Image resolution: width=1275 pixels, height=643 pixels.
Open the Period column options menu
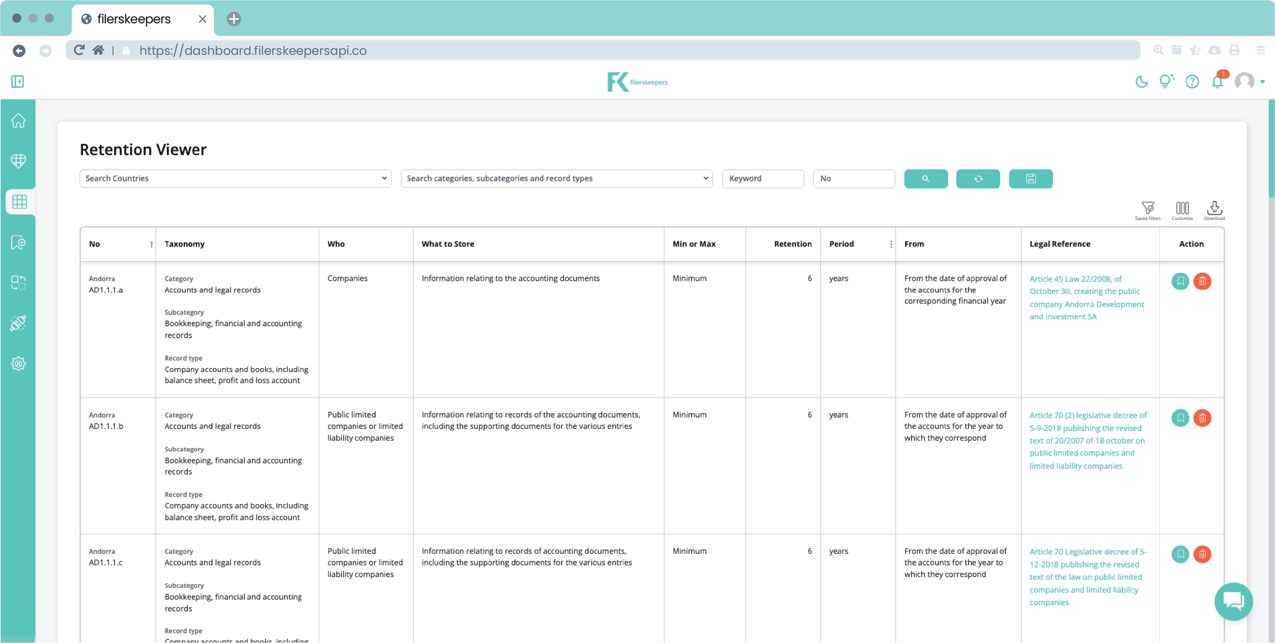click(x=891, y=244)
